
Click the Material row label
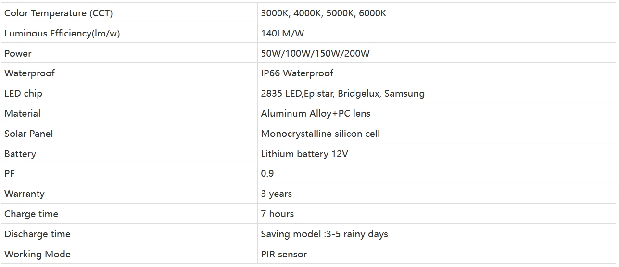22,114
